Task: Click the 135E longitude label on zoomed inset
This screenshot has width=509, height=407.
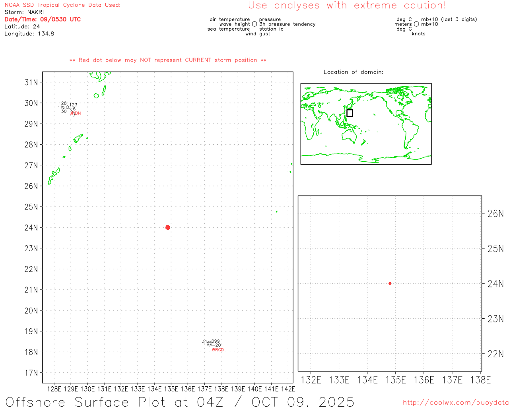Action: pyautogui.click(x=396, y=380)
